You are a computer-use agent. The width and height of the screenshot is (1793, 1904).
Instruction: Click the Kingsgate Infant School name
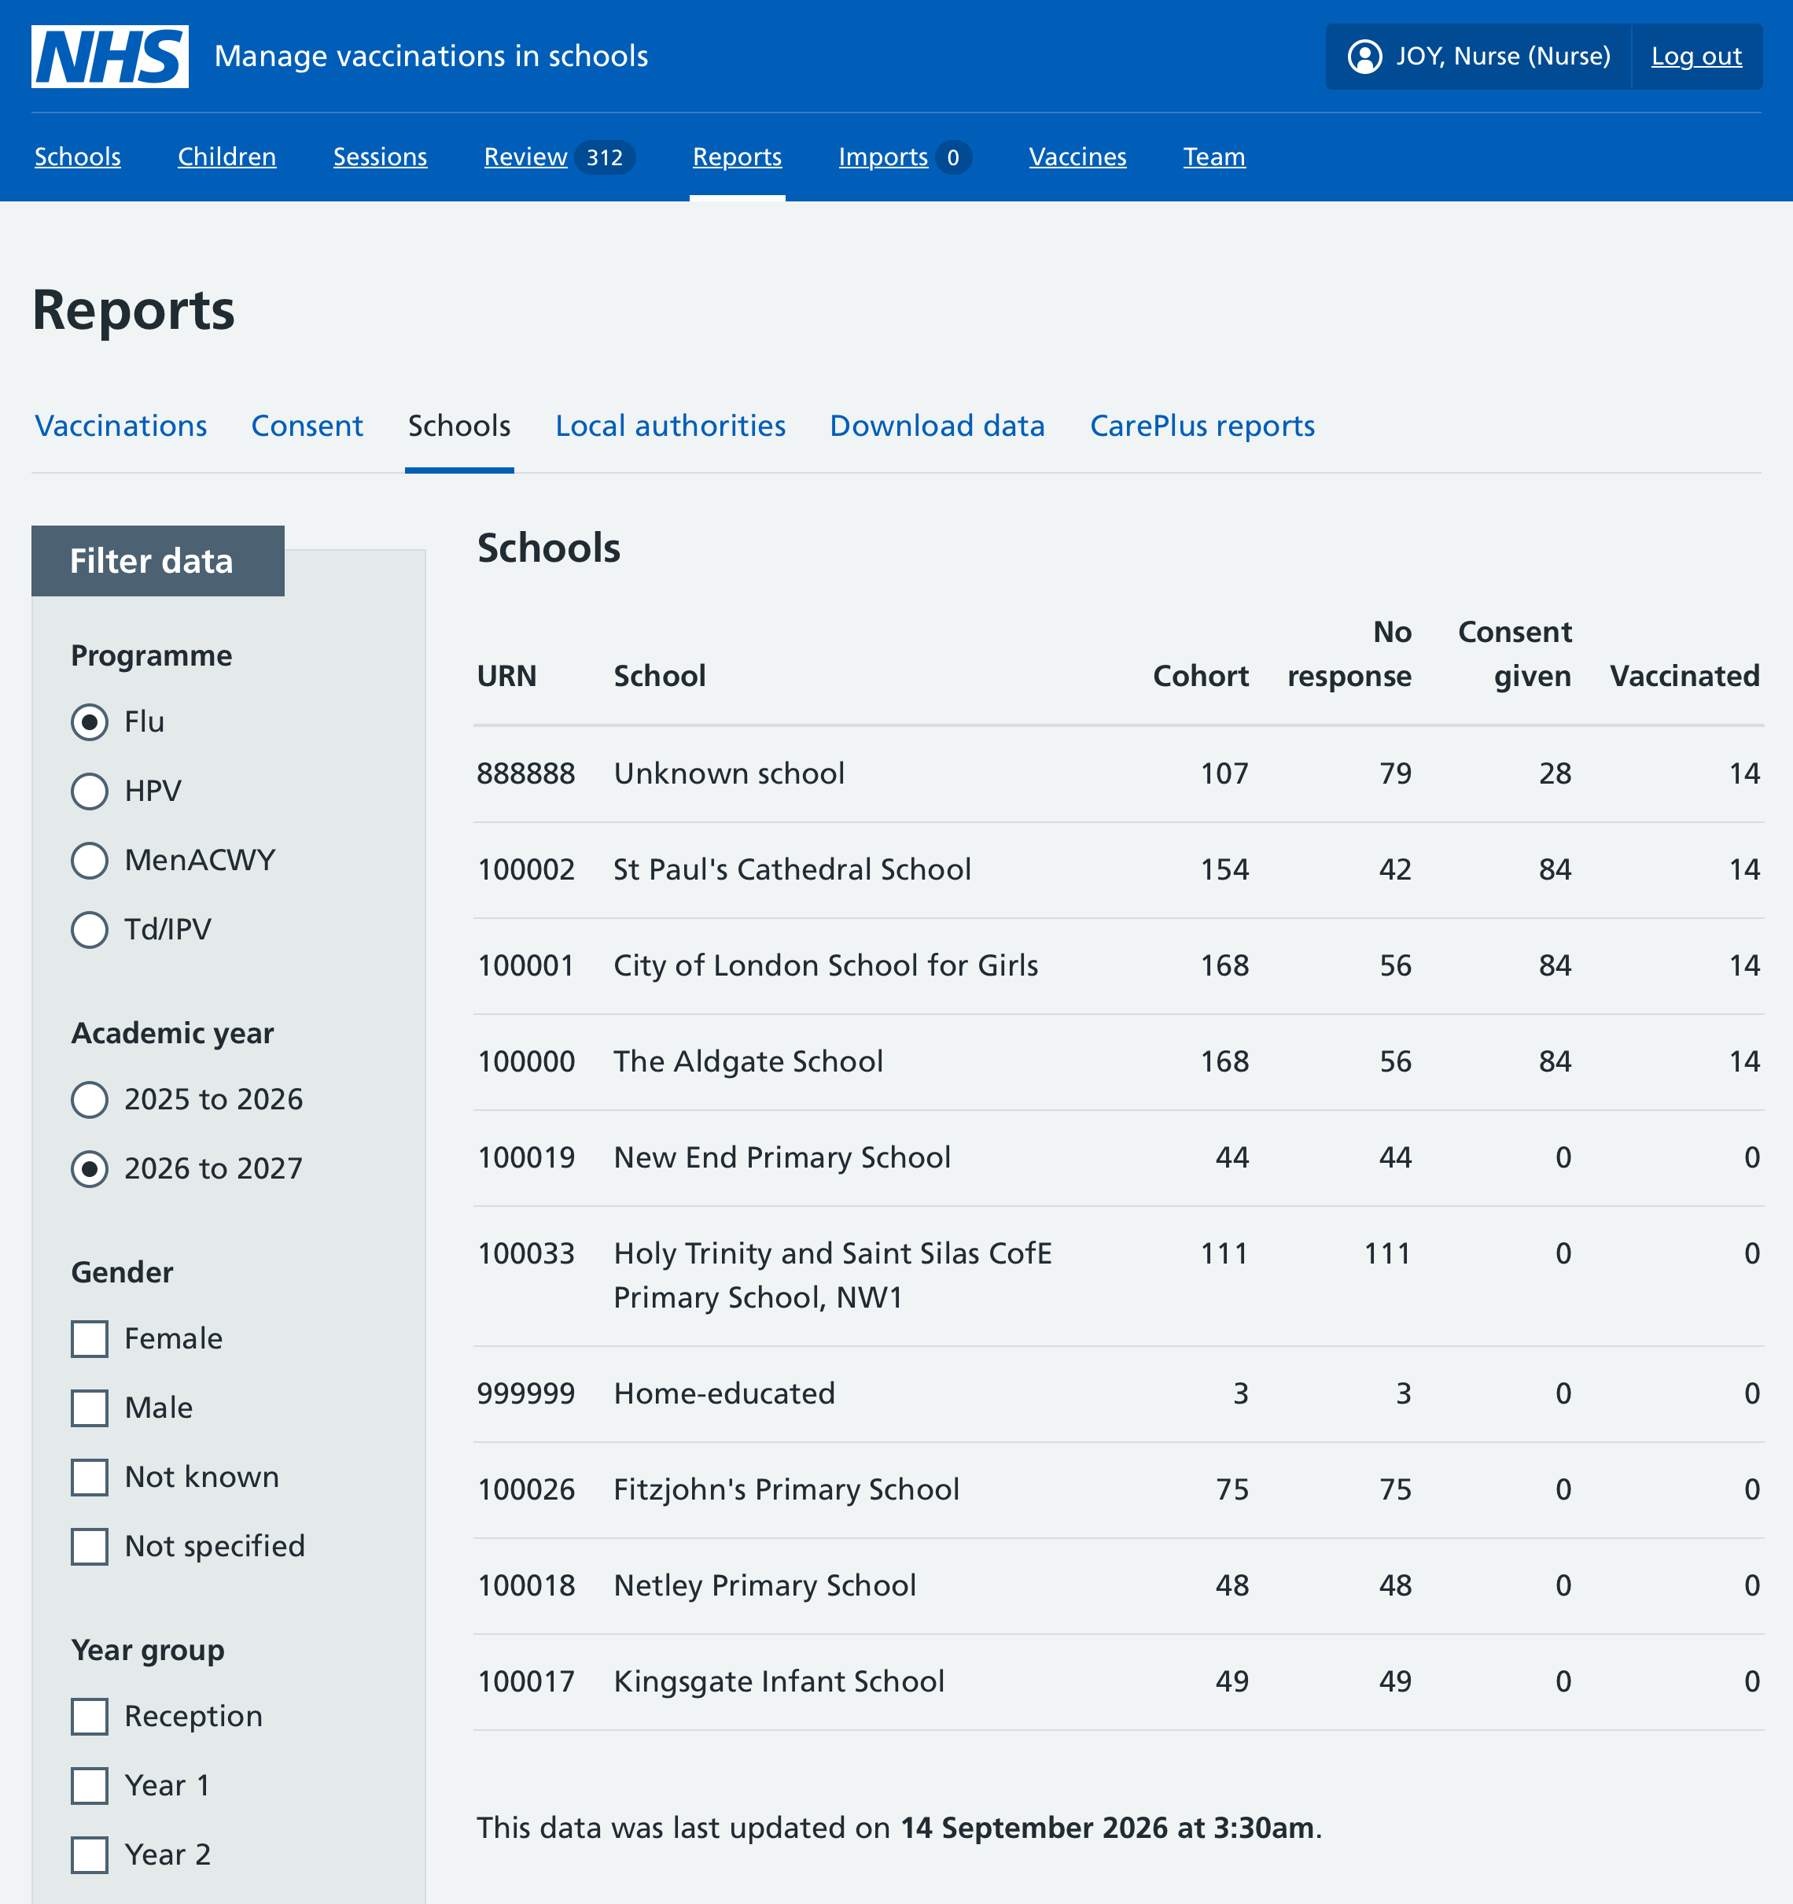[x=779, y=1681]
